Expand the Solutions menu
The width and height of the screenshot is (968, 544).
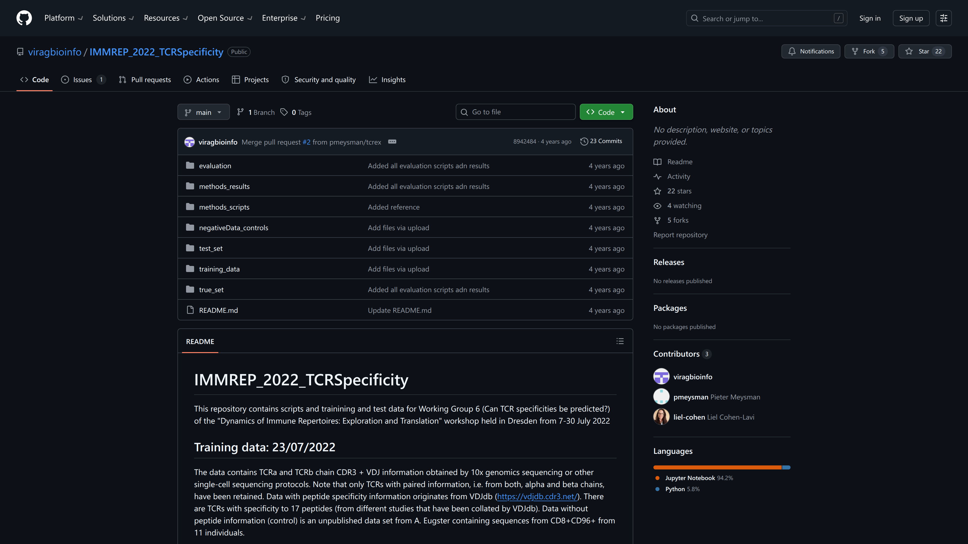pos(113,18)
